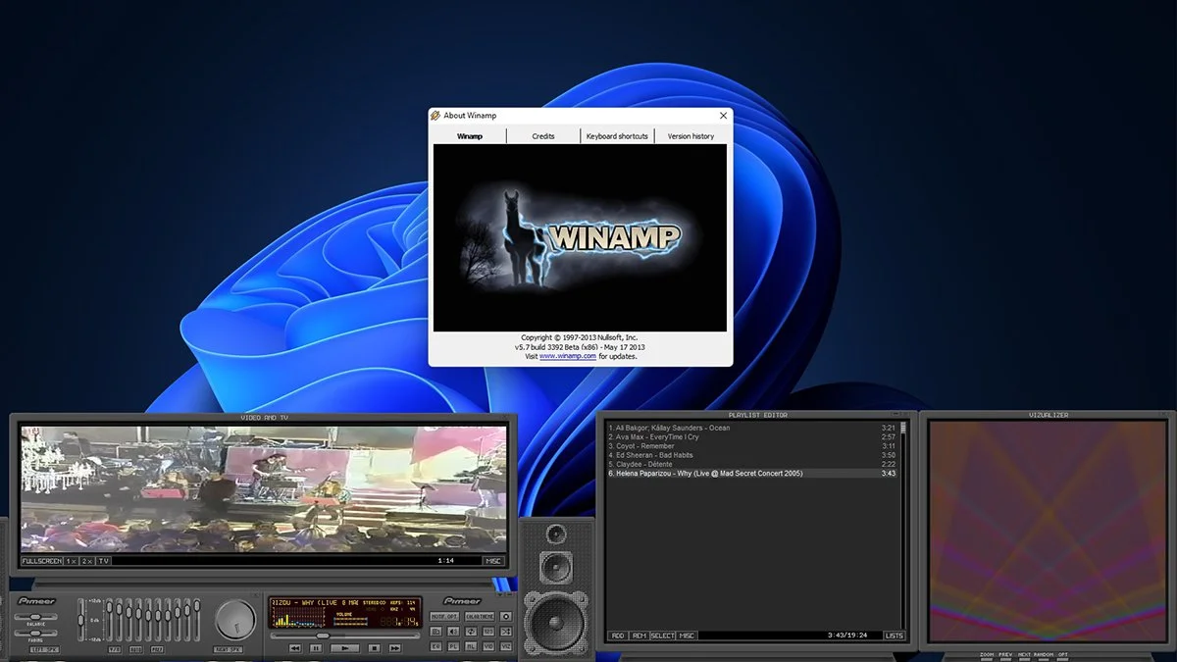Screen dimensions: 1177x662
Task: Switch video to 2x size
Action: [87, 561]
